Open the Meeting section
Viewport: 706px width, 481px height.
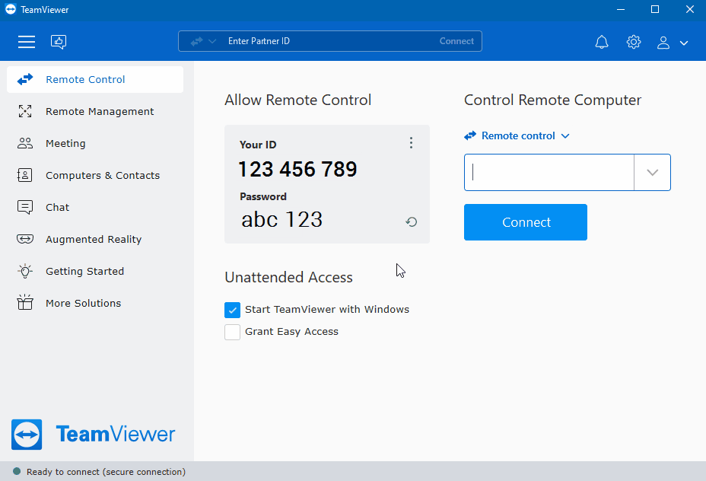tap(65, 143)
